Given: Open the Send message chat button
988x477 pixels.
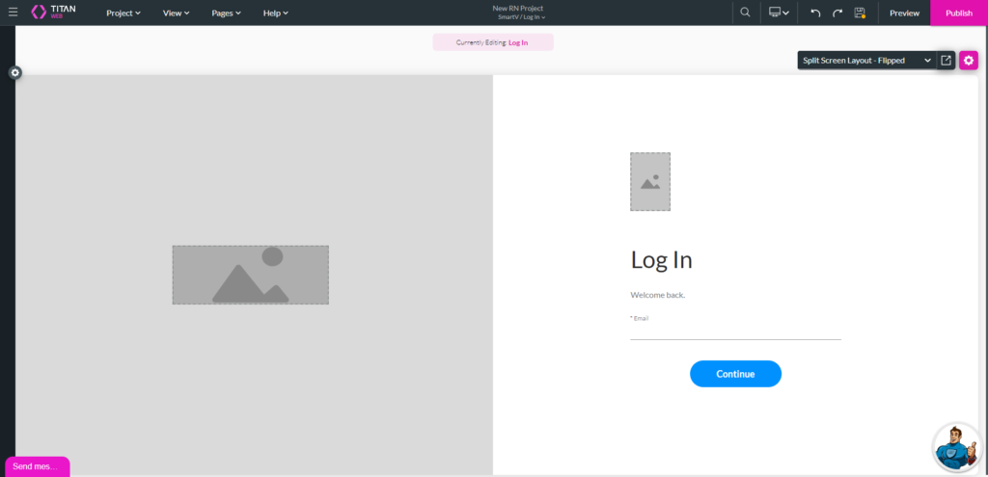Looking at the screenshot, I should [x=37, y=466].
